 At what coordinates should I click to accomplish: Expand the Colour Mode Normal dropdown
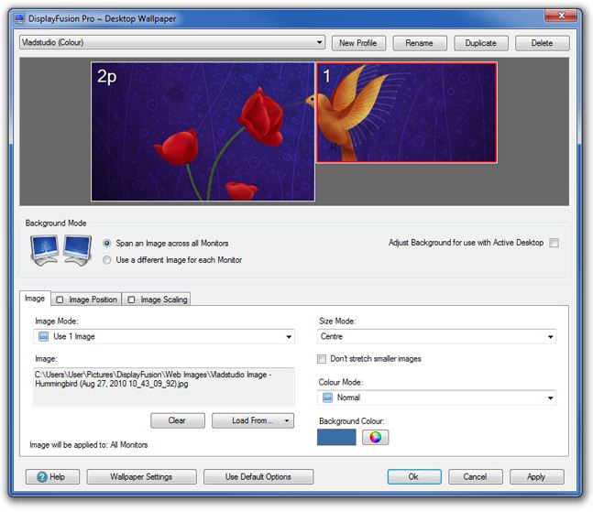click(436, 398)
